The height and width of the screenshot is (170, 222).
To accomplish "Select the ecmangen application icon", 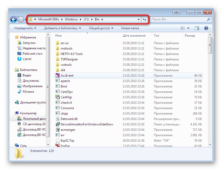I will (57, 129).
